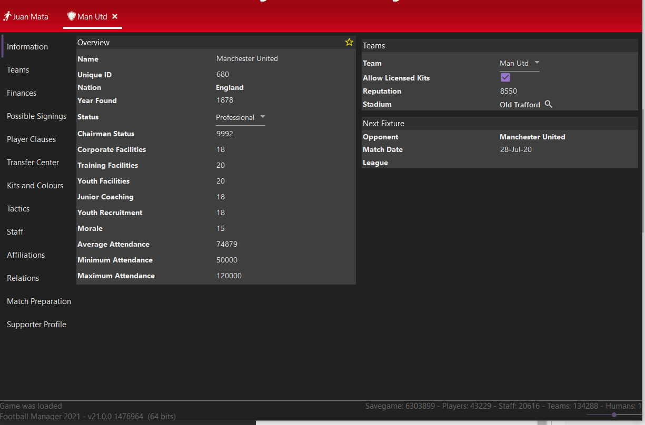This screenshot has width=645, height=425.
Task: Go to the Affiliations section
Action: pos(26,255)
